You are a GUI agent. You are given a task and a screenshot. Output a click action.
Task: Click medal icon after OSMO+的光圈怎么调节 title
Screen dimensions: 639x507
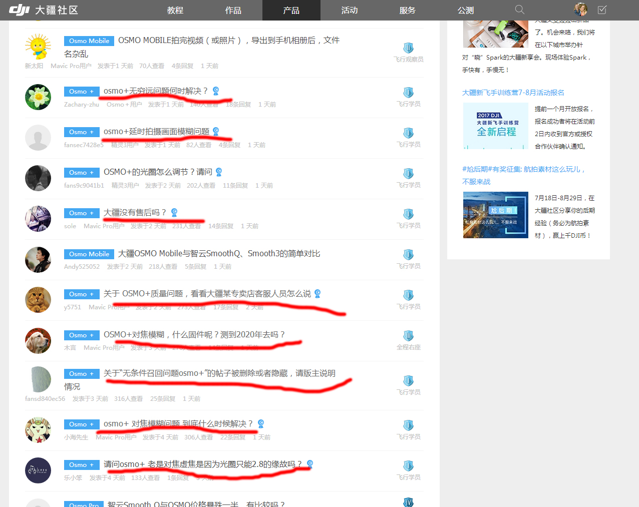point(219,172)
